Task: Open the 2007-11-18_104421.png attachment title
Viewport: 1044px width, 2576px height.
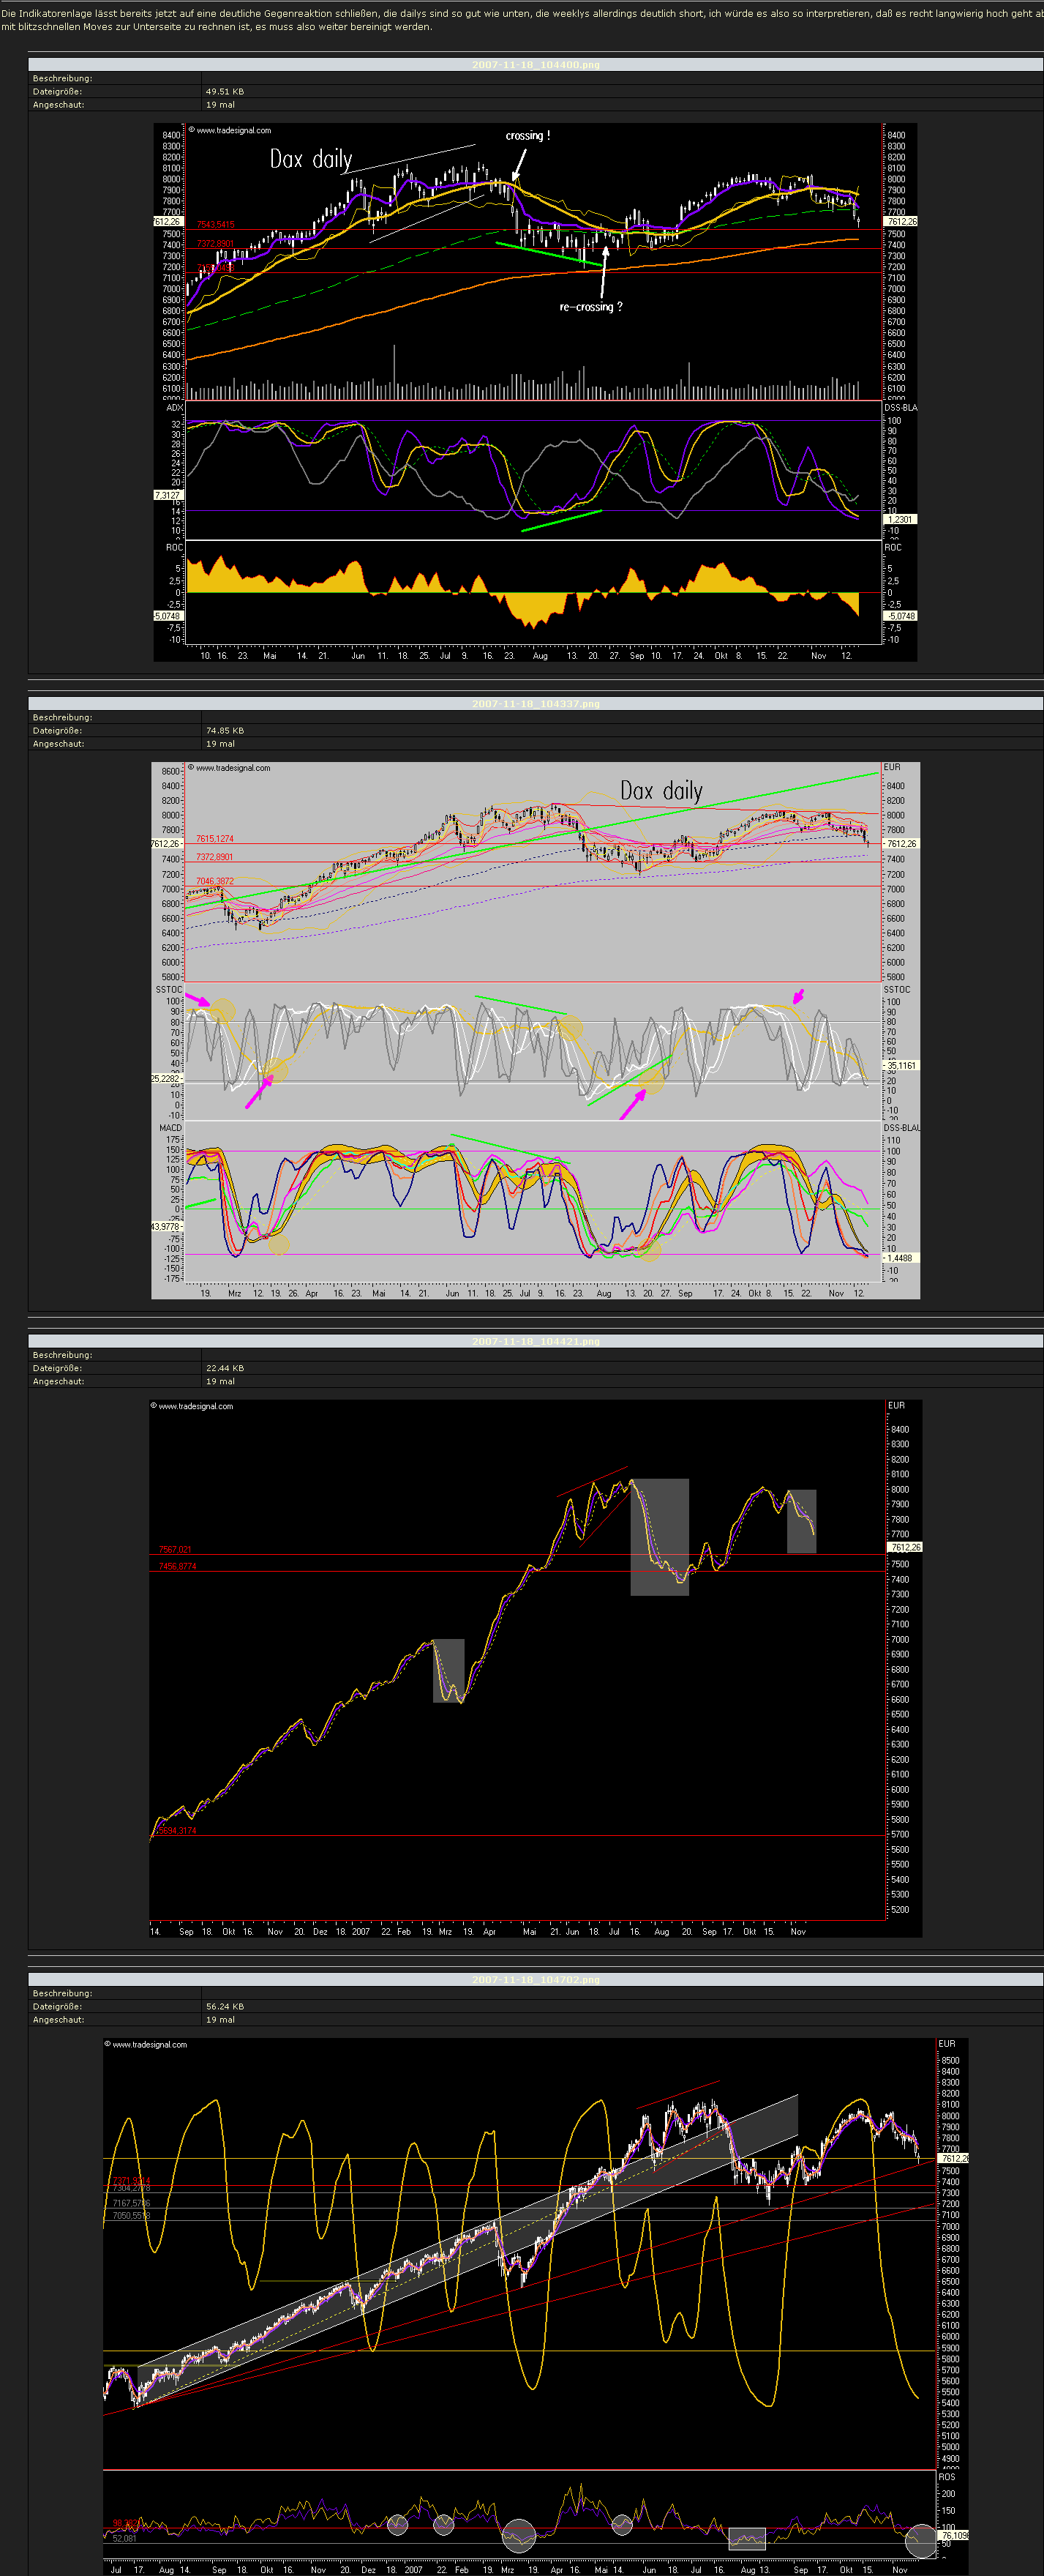Action: pos(536,1342)
